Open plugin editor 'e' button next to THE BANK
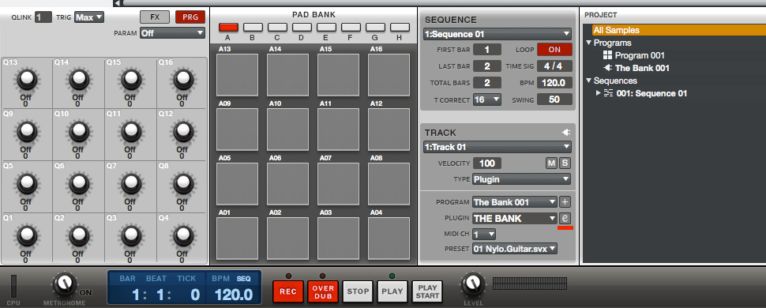This screenshot has height=308, width=766. (x=565, y=218)
